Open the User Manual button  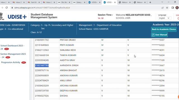(x=159, y=35)
